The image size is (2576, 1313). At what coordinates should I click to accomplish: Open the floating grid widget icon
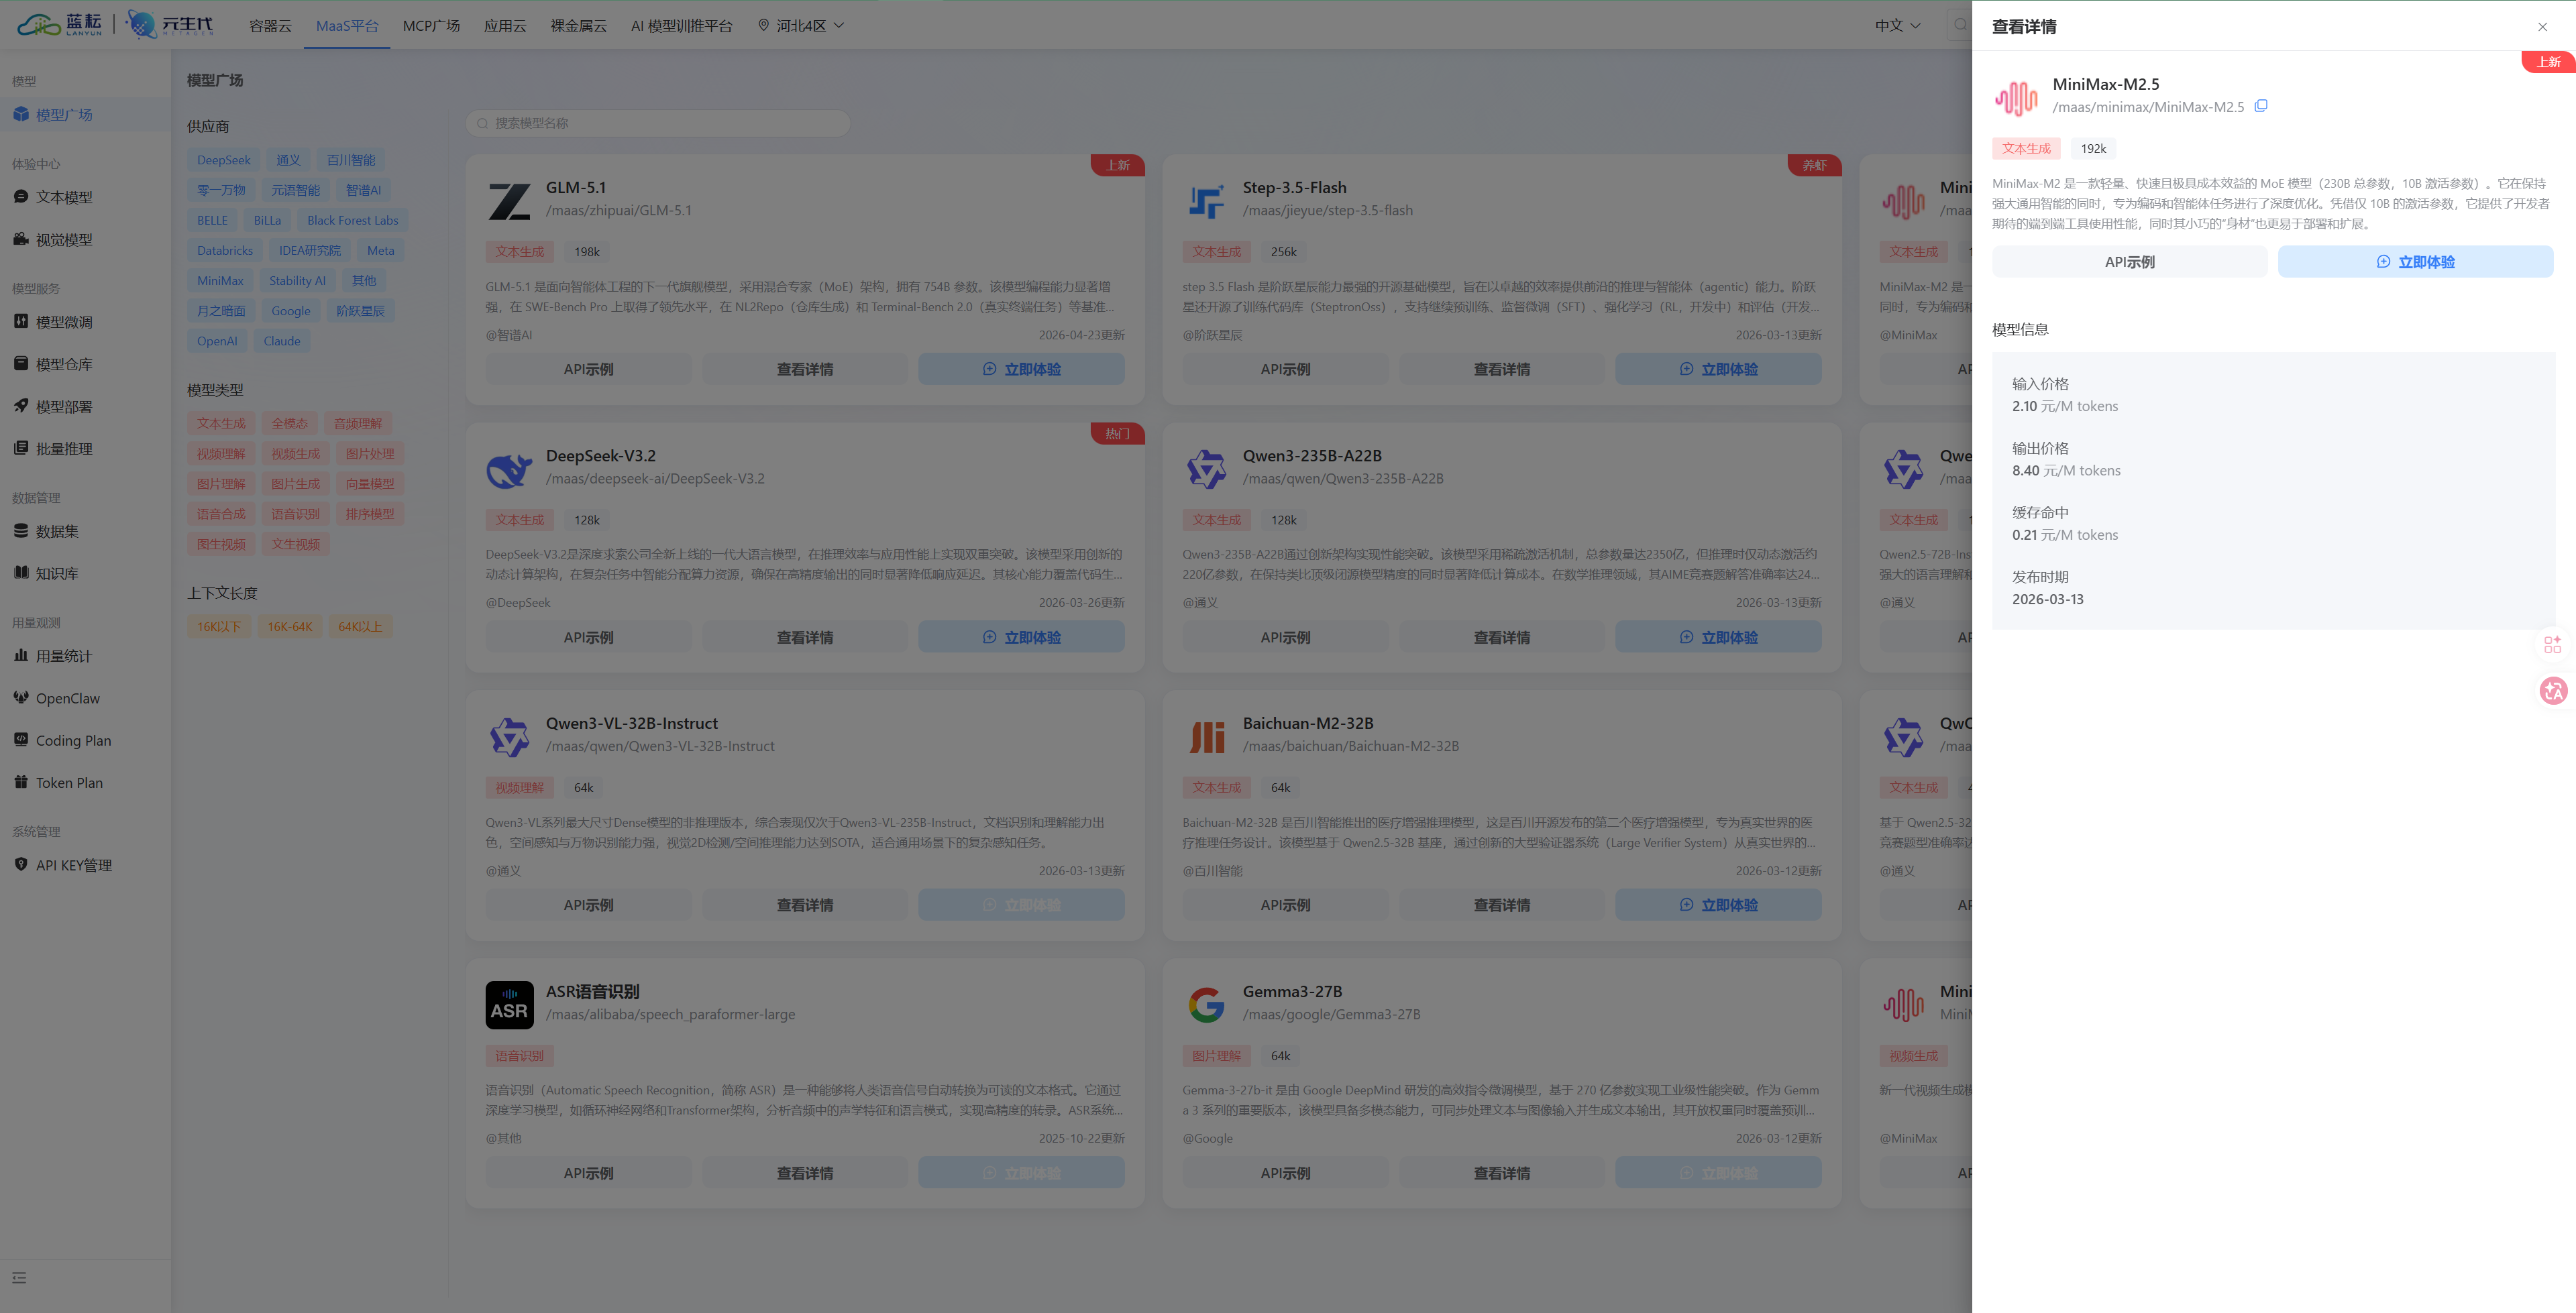point(2553,645)
